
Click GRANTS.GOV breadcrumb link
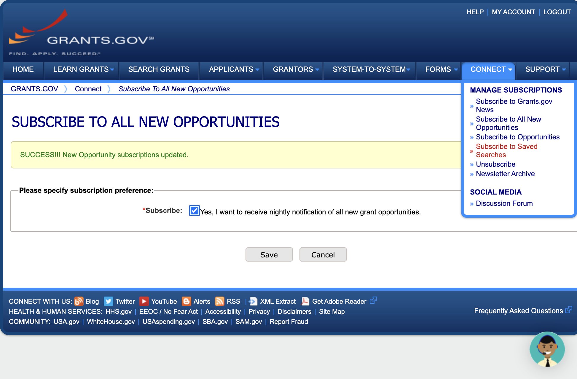point(34,89)
